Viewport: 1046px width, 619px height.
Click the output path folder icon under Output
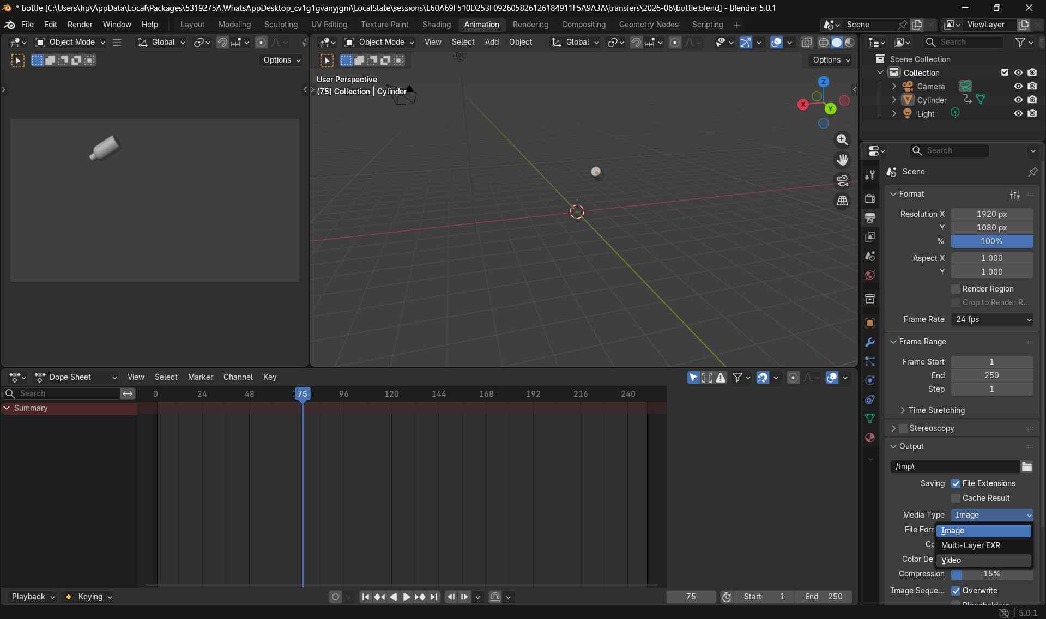point(1028,467)
